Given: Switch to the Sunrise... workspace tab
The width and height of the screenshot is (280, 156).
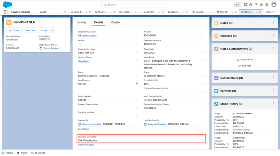Looking at the screenshot, I should click(199, 12).
